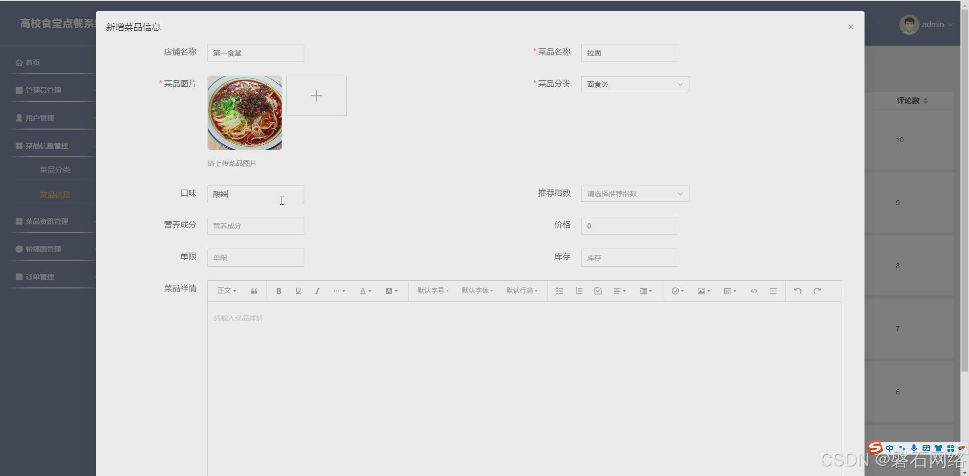969x476 pixels.
Task: Undo the last editor action
Action: click(x=797, y=291)
